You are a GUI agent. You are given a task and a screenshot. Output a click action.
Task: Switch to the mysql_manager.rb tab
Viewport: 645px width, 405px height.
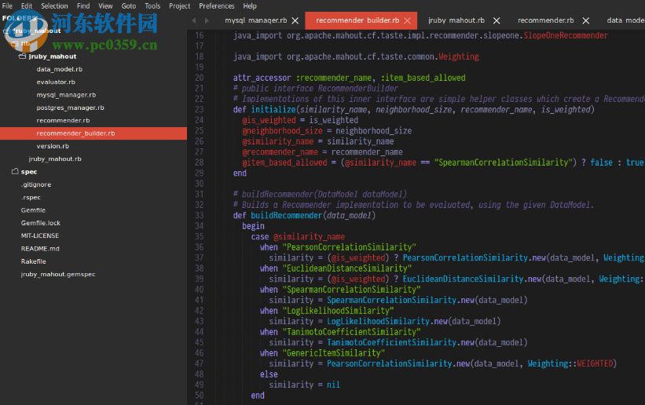[x=256, y=20]
